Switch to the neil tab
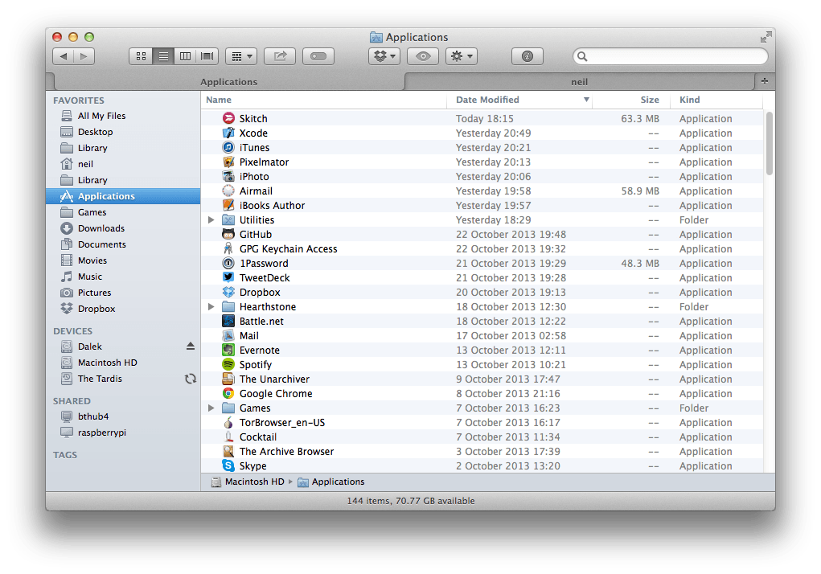The width and height of the screenshot is (821, 574). pyautogui.click(x=579, y=81)
